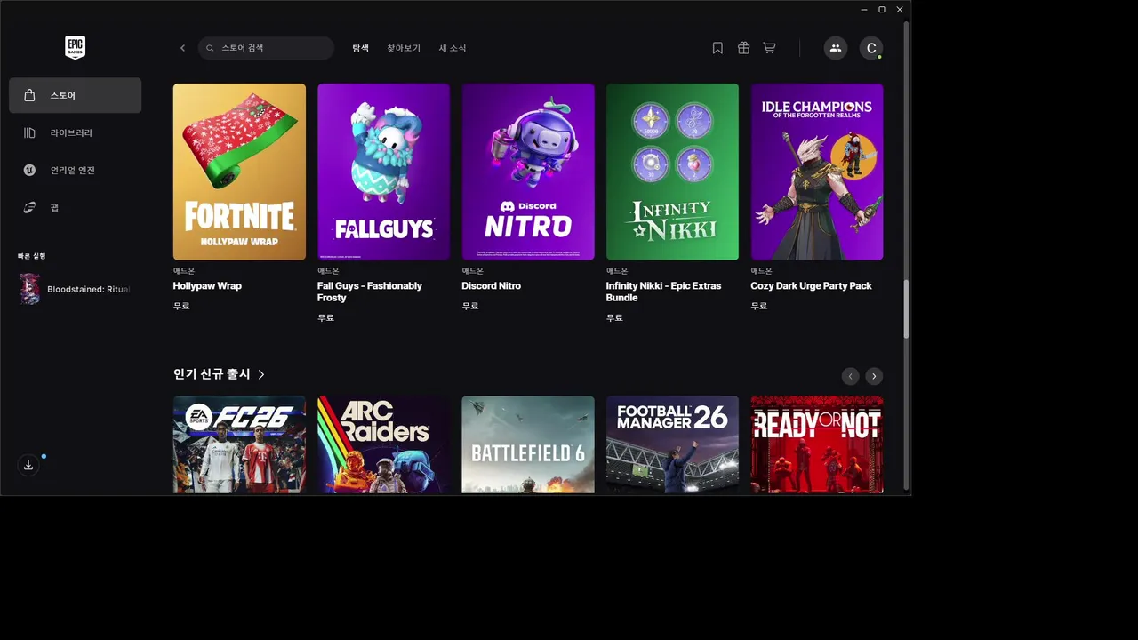Click the Discord Nitro title text

(x=492, y=286)
